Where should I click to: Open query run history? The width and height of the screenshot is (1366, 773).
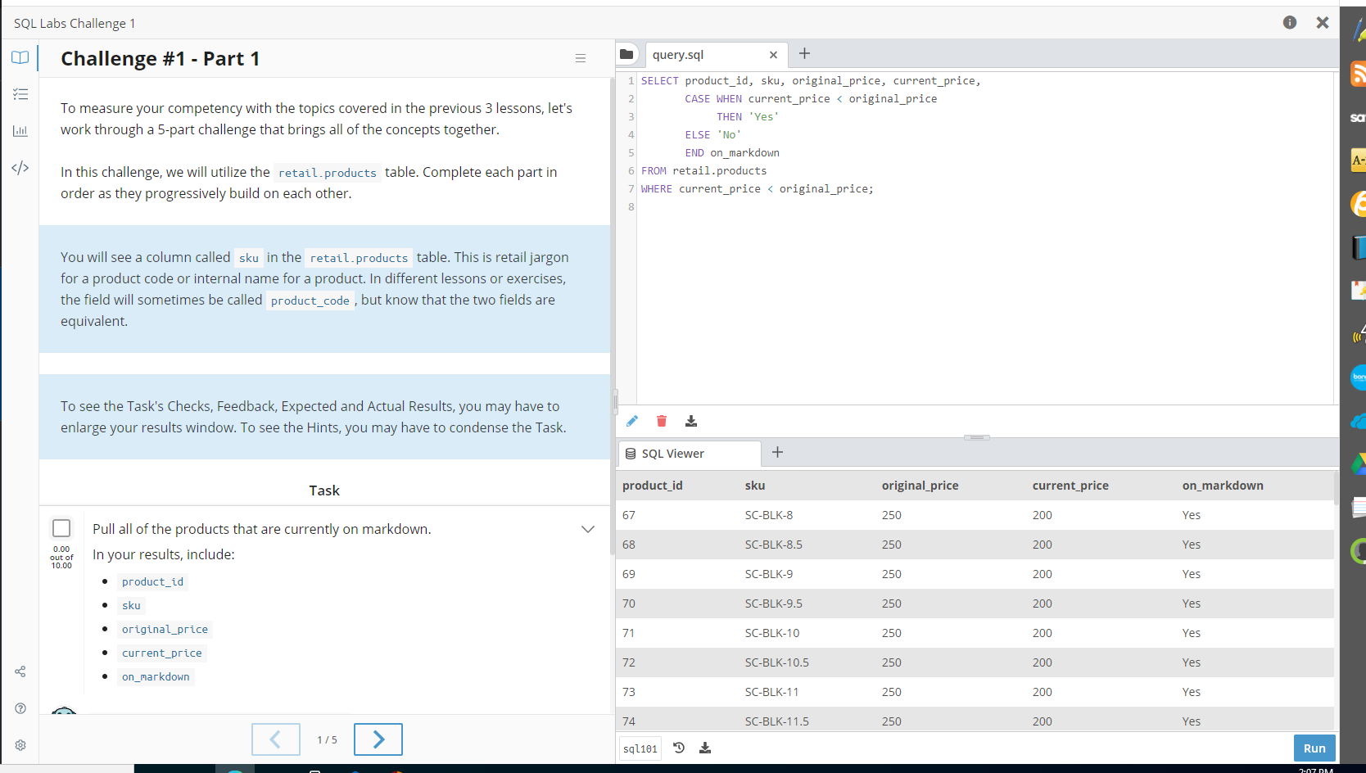(678, 748)
